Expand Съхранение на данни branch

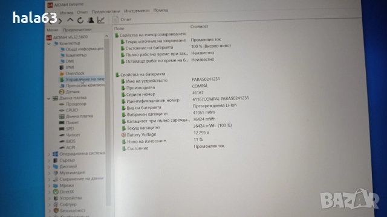(x=50, y=180)
